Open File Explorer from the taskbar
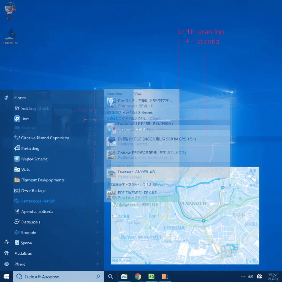 point(124,276)
